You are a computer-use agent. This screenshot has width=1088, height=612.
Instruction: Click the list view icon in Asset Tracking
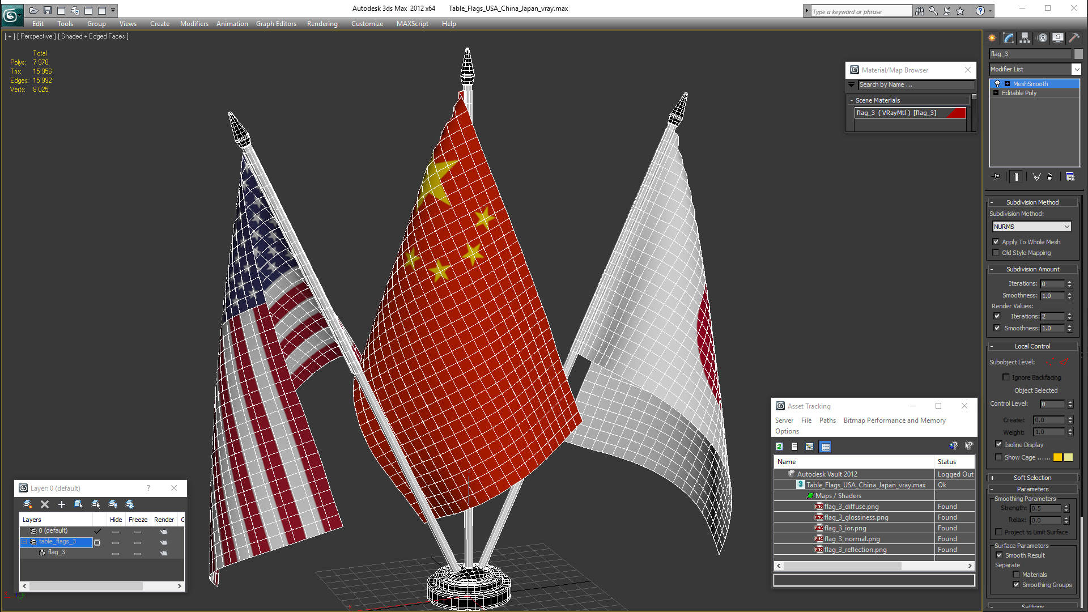[x=794, y=447]
